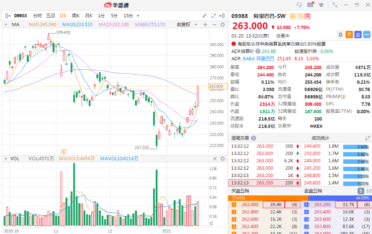372x234 pixels.
Task: Select 5-level order book depth
Action: click(361, 191)
